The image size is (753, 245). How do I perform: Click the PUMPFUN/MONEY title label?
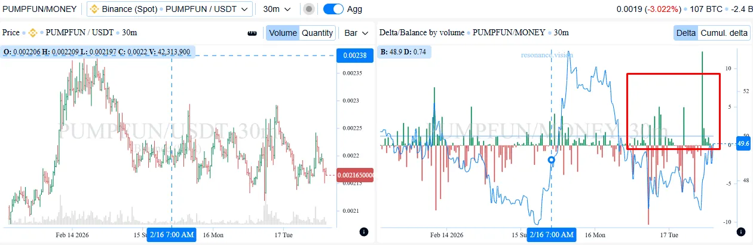[39, 9]
